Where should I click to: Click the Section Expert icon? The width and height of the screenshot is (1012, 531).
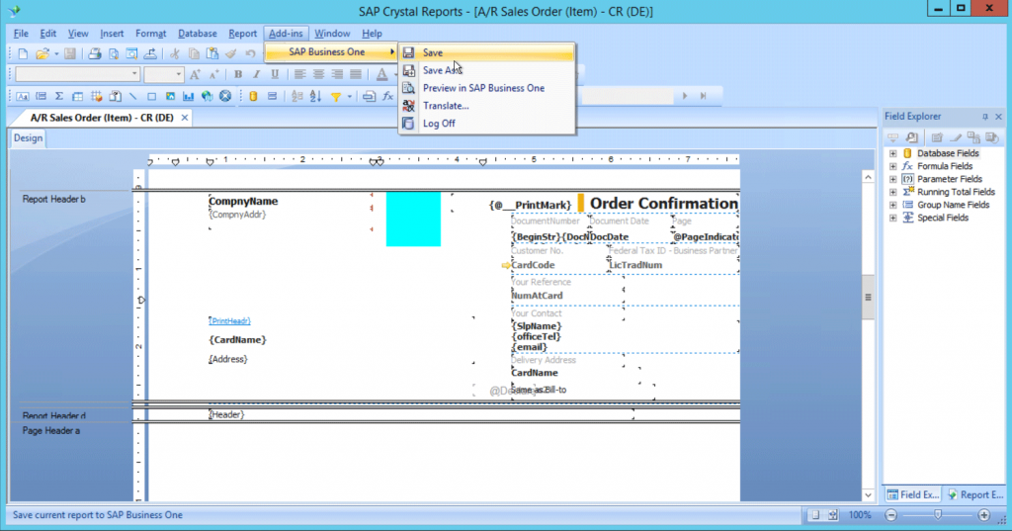pyautogui.click(x=273, y=96)
